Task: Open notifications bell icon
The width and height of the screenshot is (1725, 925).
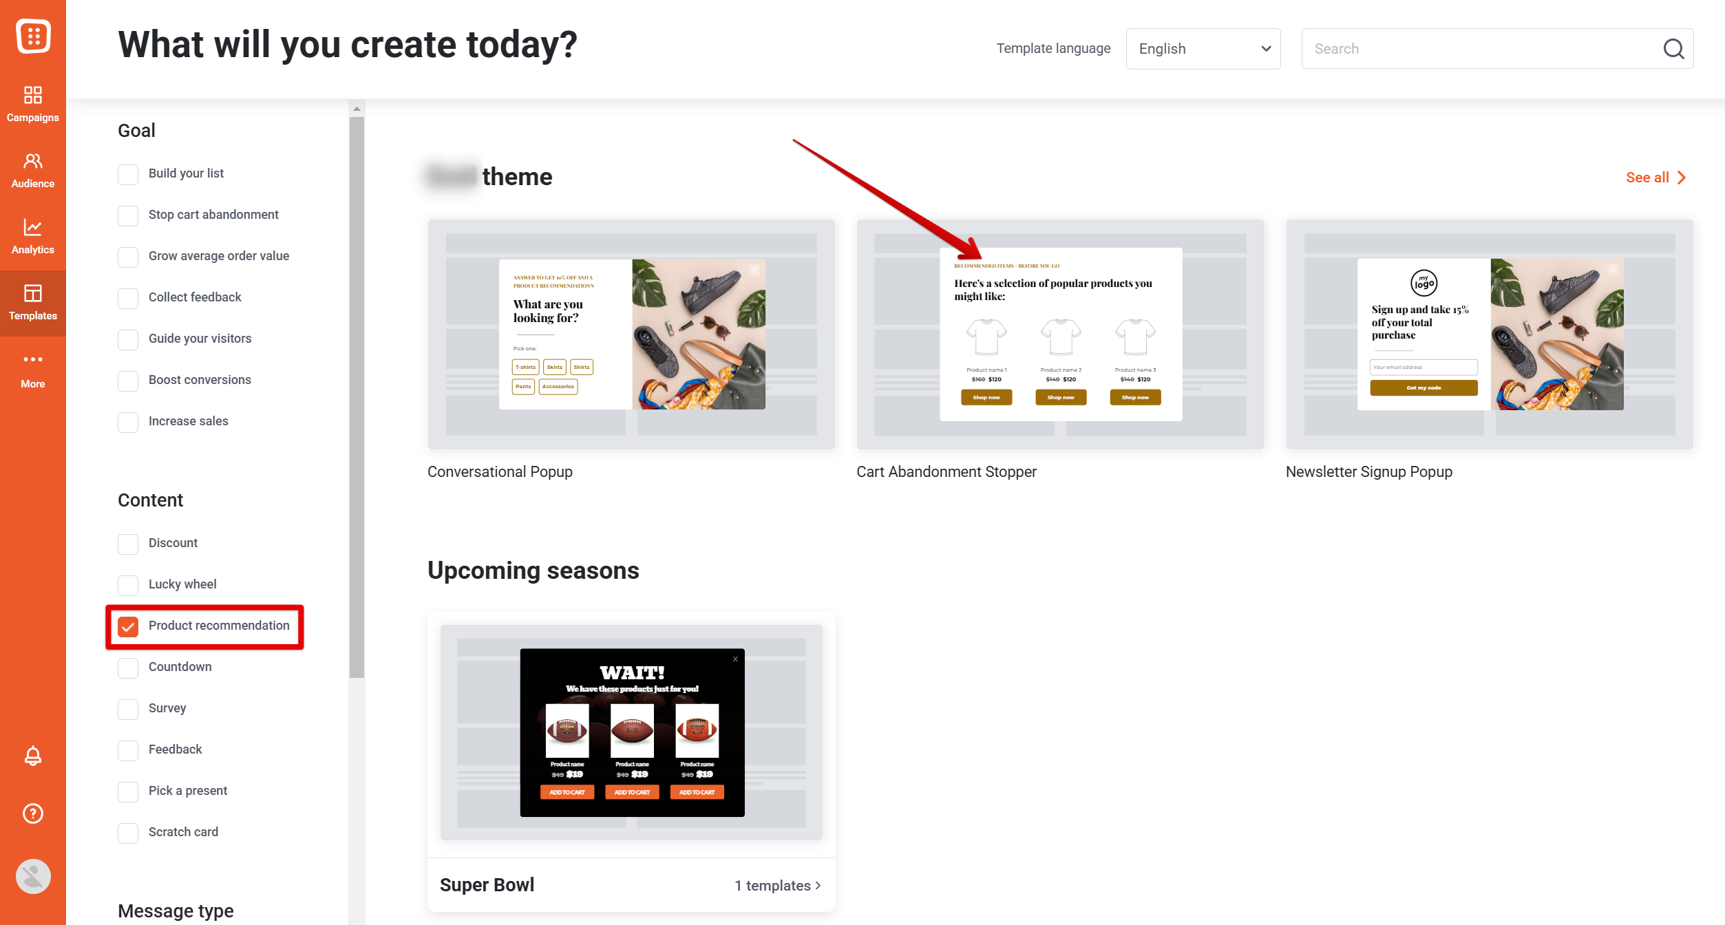Action: 33,756
